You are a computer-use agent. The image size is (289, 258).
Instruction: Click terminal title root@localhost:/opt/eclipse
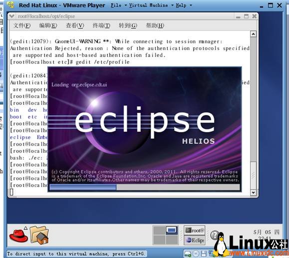tap(46, 16)
